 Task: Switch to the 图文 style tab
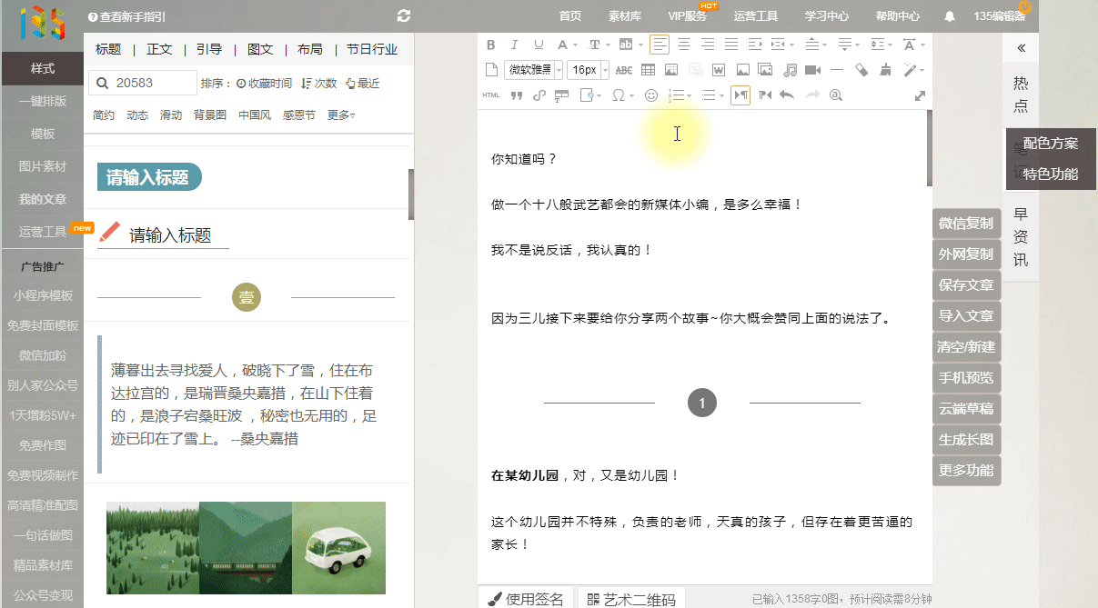pos(260,49)
